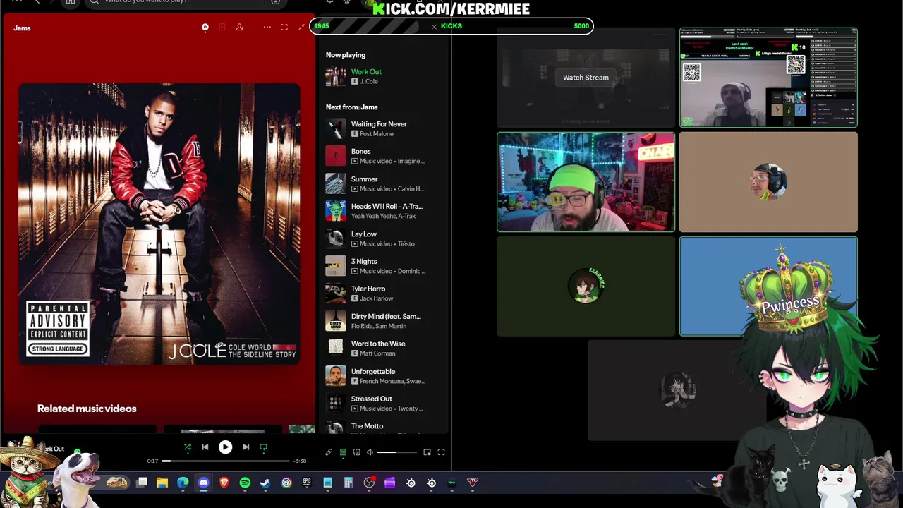The width and height of the screenshot is (903, 508).
Task: Toggle repeat mode in Spotify
Action: pos(264,447)
